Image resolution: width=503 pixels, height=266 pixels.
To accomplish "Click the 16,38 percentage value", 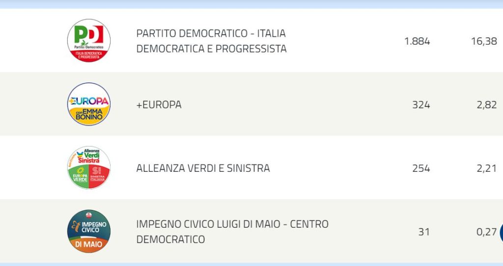I will click(484, 41).
